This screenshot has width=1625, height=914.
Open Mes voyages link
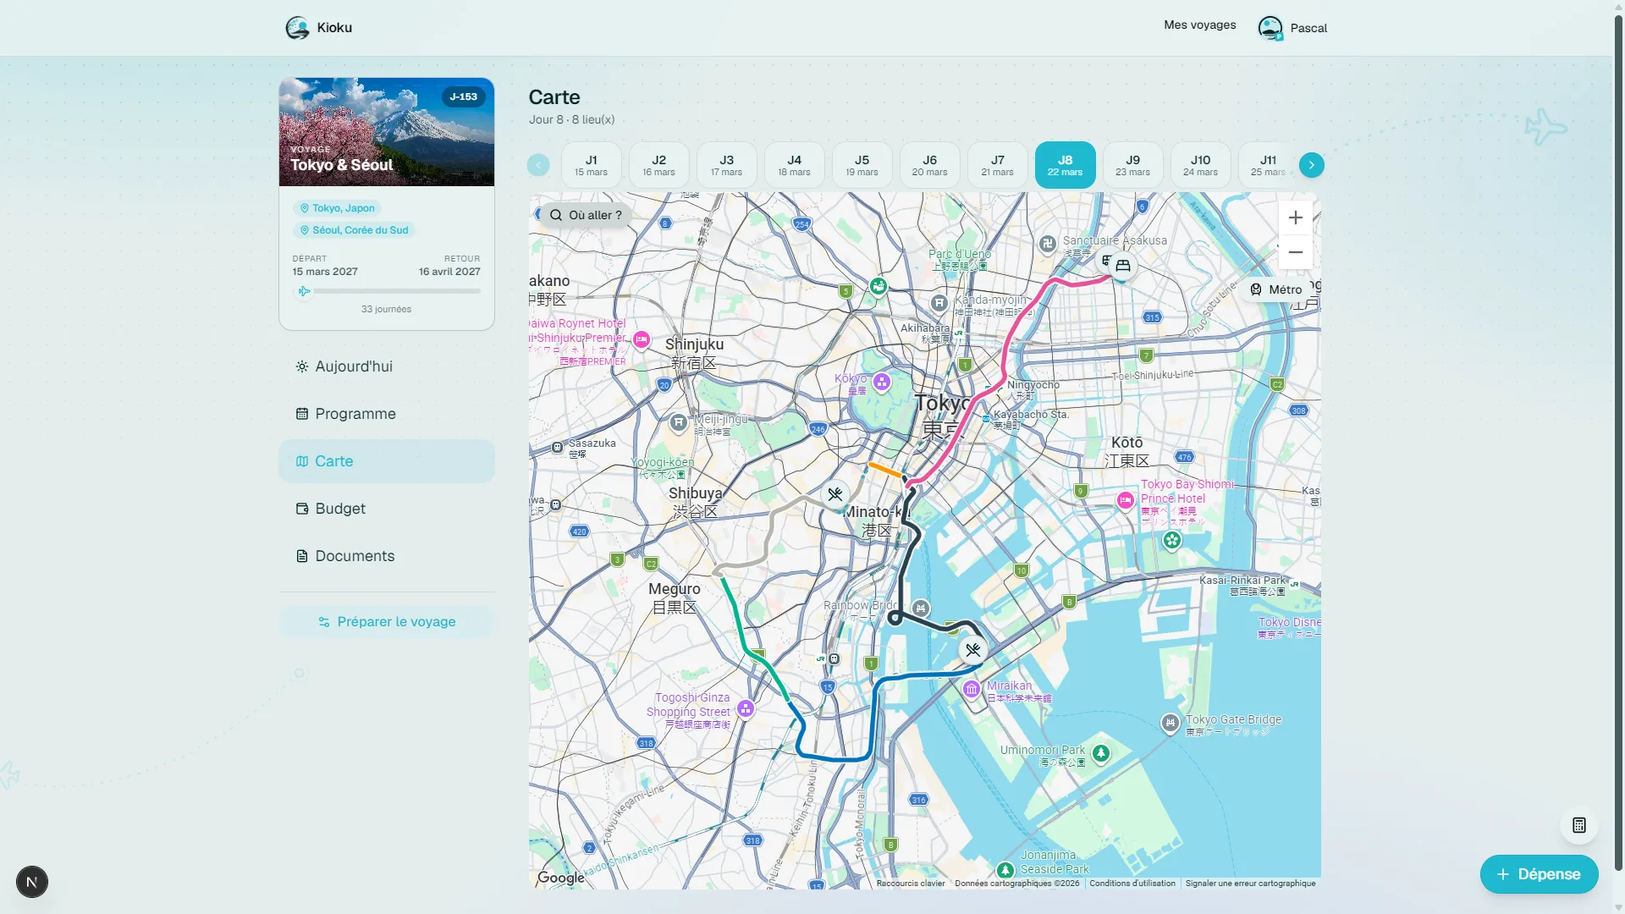(1199, 25)
